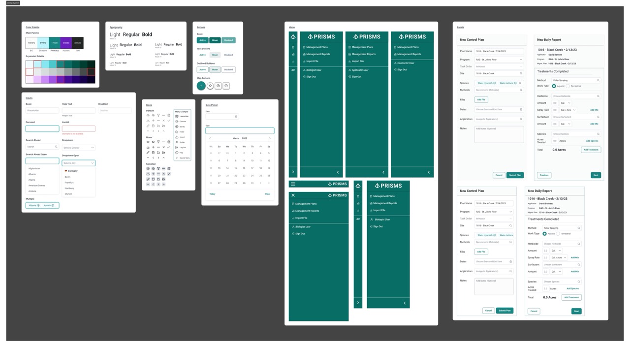Click the basic Active button
Image resolution: width=630 pixels, height=347 pixels.
202,40
